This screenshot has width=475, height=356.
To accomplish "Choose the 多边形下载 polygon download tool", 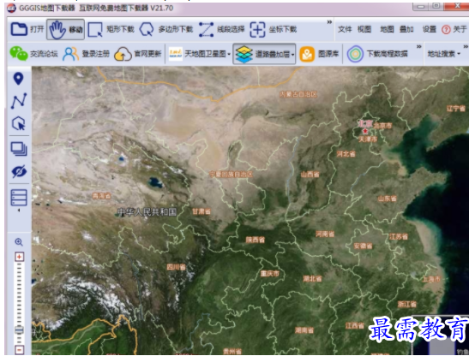I will pos(166,29).
